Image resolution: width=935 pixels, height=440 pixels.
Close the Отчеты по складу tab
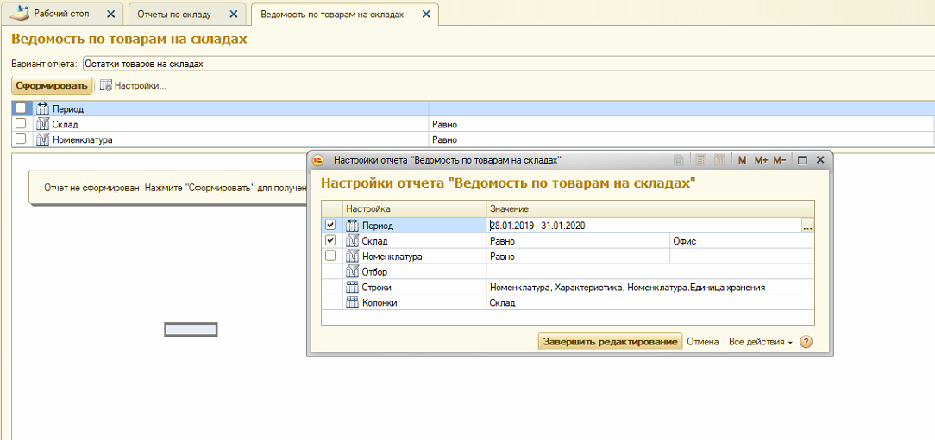[233, 14]
